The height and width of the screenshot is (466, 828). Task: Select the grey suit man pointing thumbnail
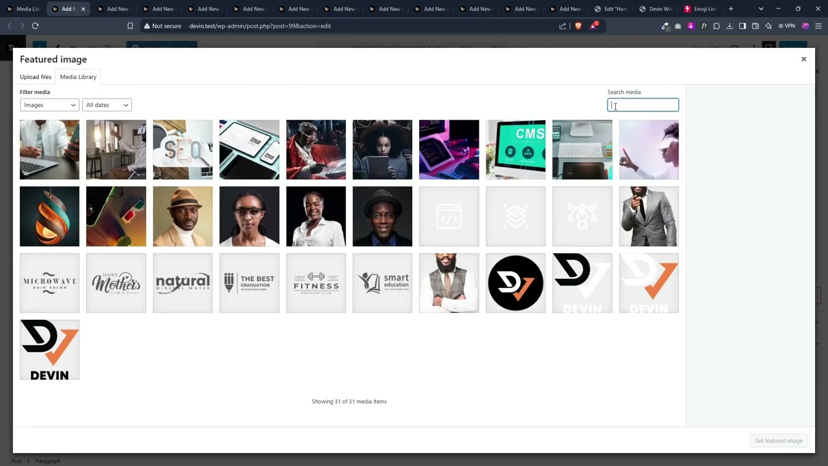(x=649, y=216)
